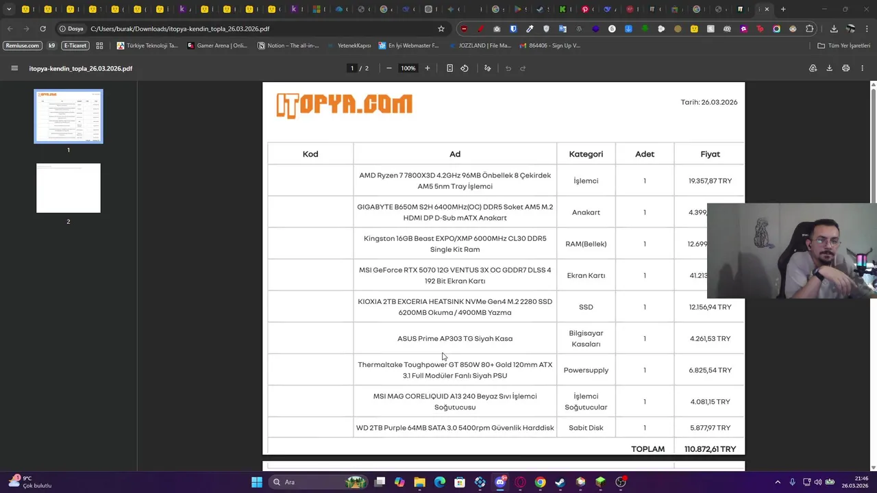The image size is (877, 493).
Task: Click the taskbar search box Ara
Action: coord(319,482)
